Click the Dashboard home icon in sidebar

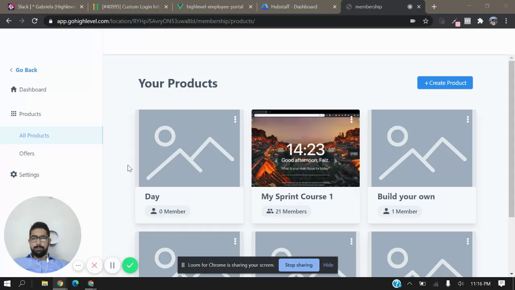click(14, 89)
